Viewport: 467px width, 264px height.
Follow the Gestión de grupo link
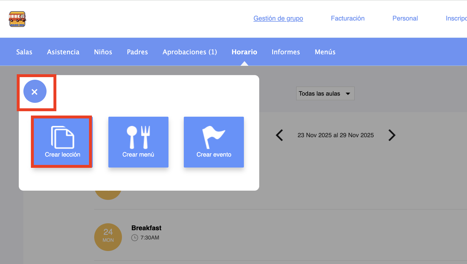(278, 18)
